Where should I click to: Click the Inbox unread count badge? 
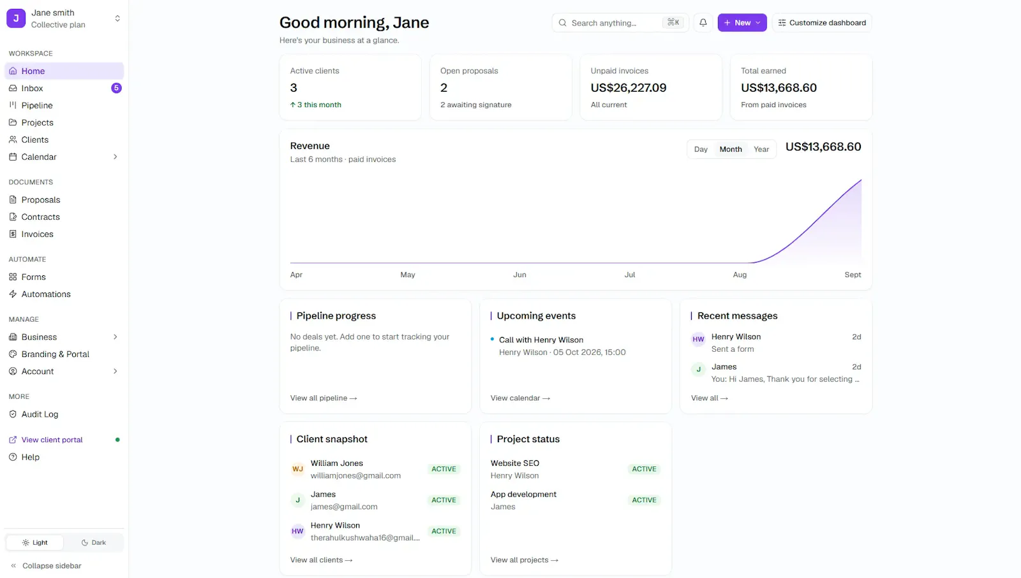point(116,88)
